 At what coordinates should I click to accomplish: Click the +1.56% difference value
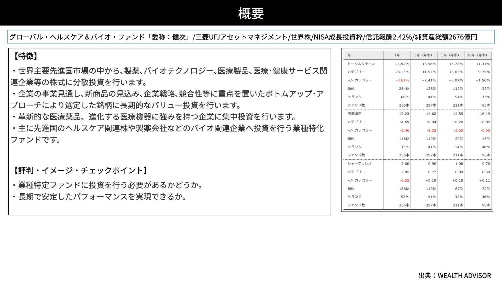pyautogui.click(x=483, y=80)
